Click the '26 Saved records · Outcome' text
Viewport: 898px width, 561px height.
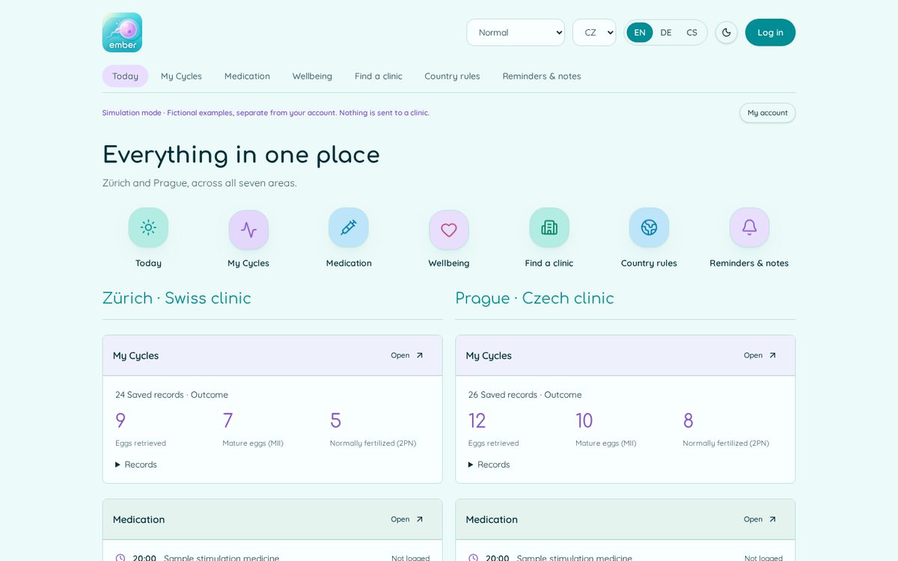[x=525, y=395]
